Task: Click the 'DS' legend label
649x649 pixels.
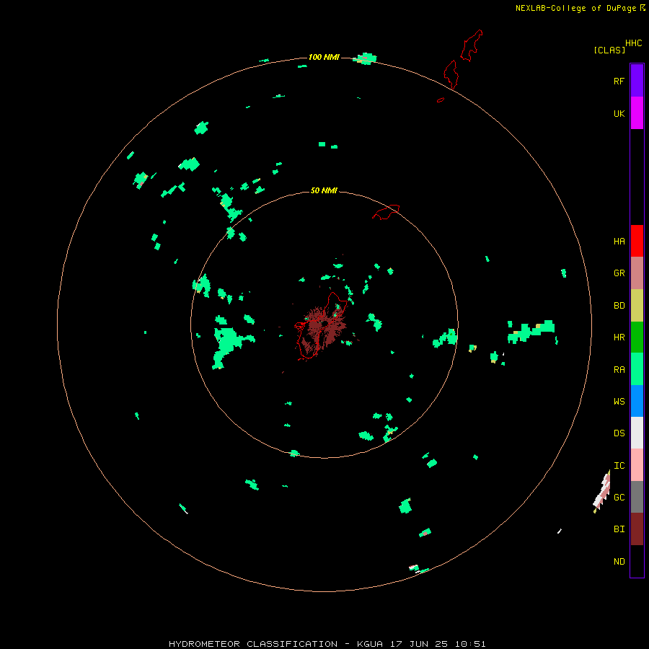Action: (x=619, y=433)
